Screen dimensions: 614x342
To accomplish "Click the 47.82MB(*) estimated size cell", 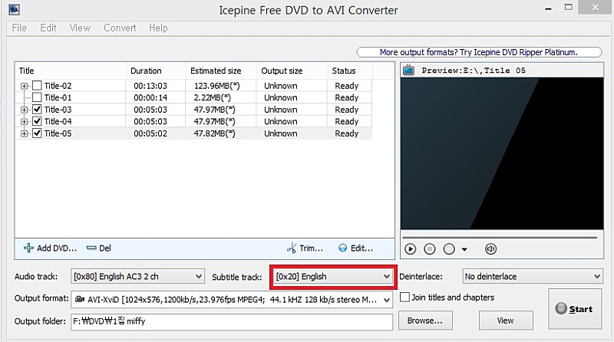I will click(x=214, y=133).
